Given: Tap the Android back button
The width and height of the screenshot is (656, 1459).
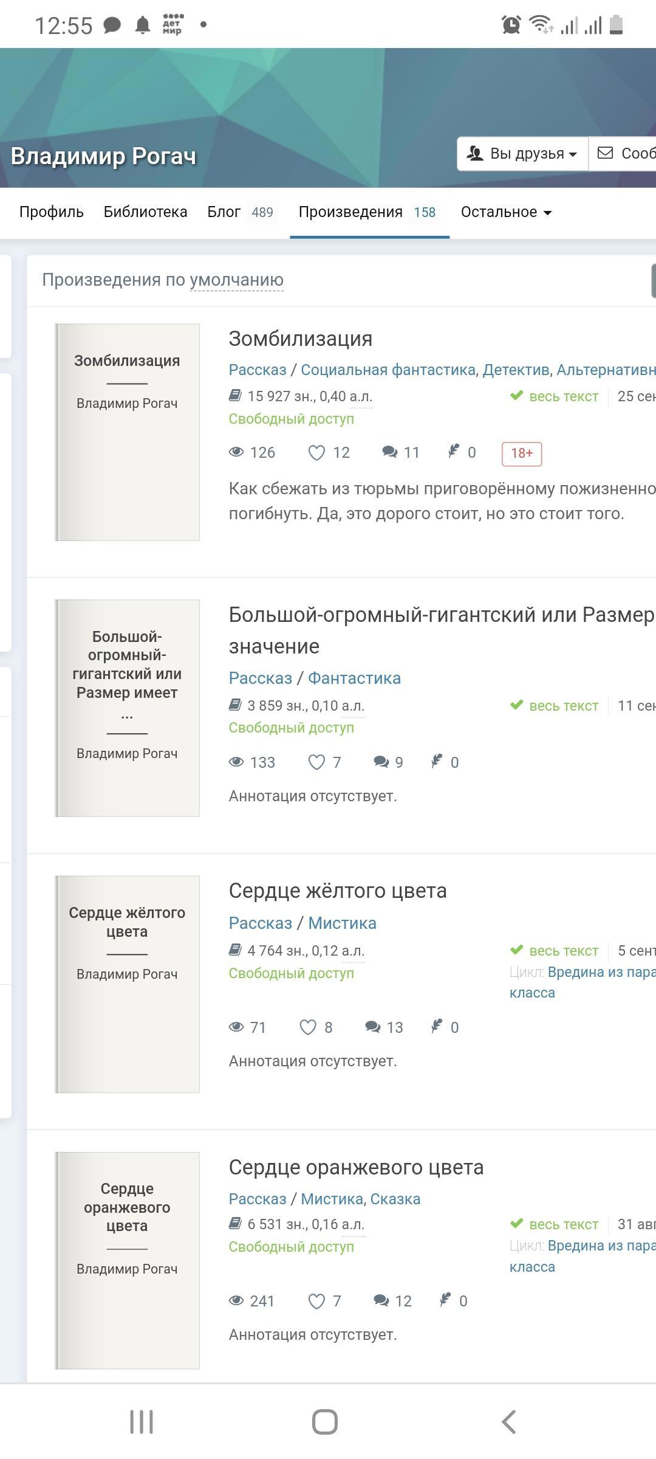Looking at the screenshot, I should coord(509,1422).
